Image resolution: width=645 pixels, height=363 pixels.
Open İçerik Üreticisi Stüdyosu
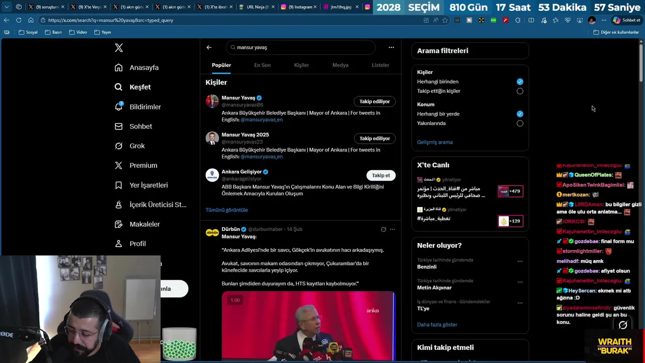coord(151,205)
